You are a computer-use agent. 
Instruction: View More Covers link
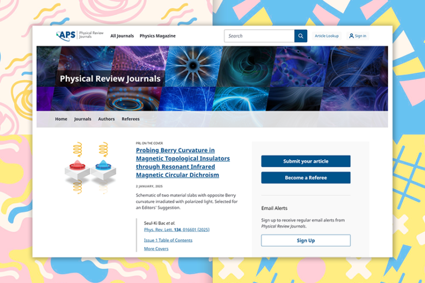pos(156,249)
